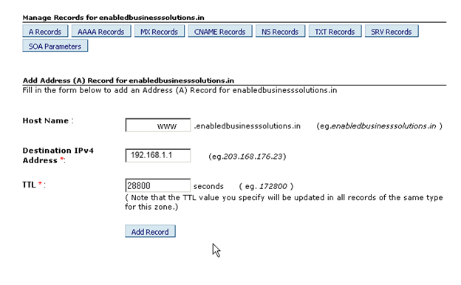
Task: Click the 'Add Address (A) Record' heading
Action: tap(129, 80)
